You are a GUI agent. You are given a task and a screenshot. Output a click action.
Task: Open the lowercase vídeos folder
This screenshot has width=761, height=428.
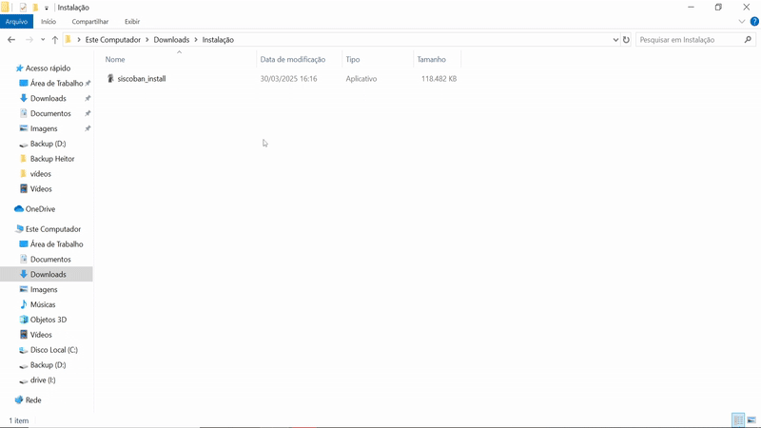coord(40,174)
